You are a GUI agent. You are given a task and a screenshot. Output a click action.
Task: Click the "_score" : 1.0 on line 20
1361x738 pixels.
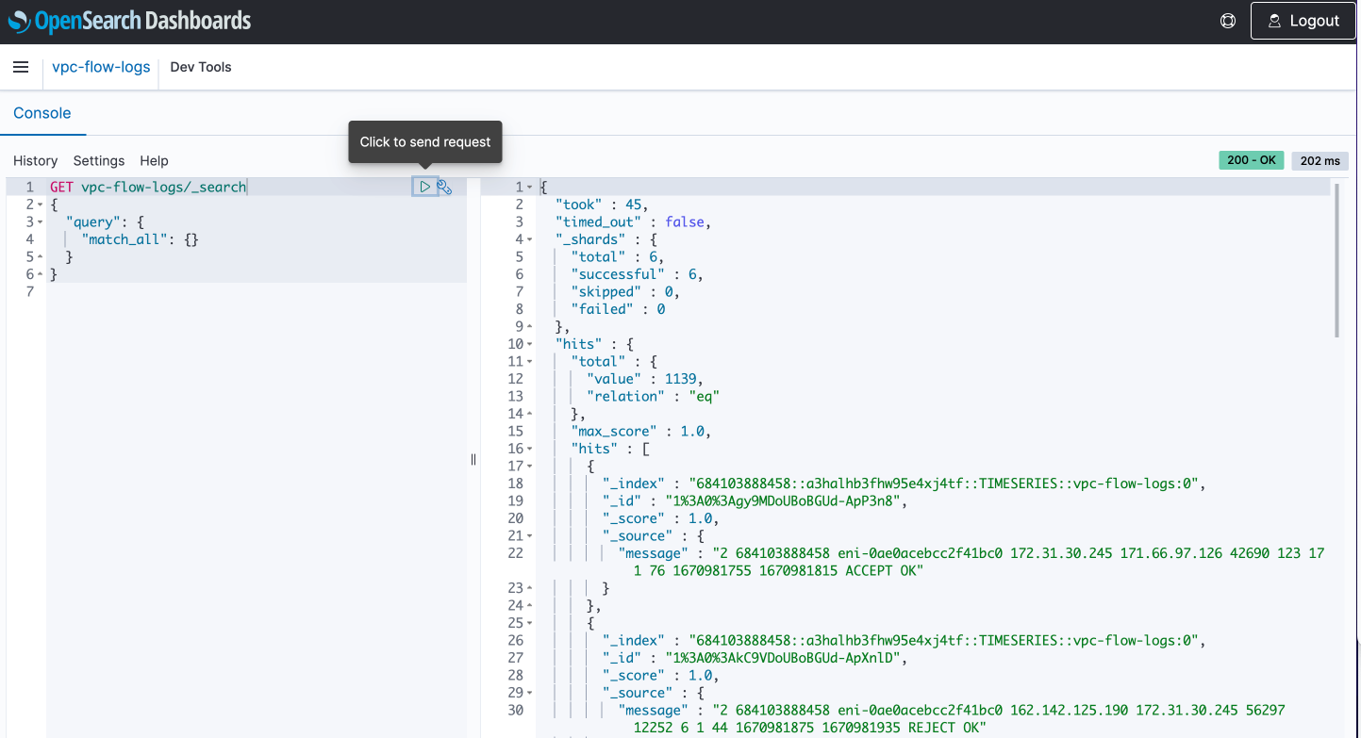(660, 518)
